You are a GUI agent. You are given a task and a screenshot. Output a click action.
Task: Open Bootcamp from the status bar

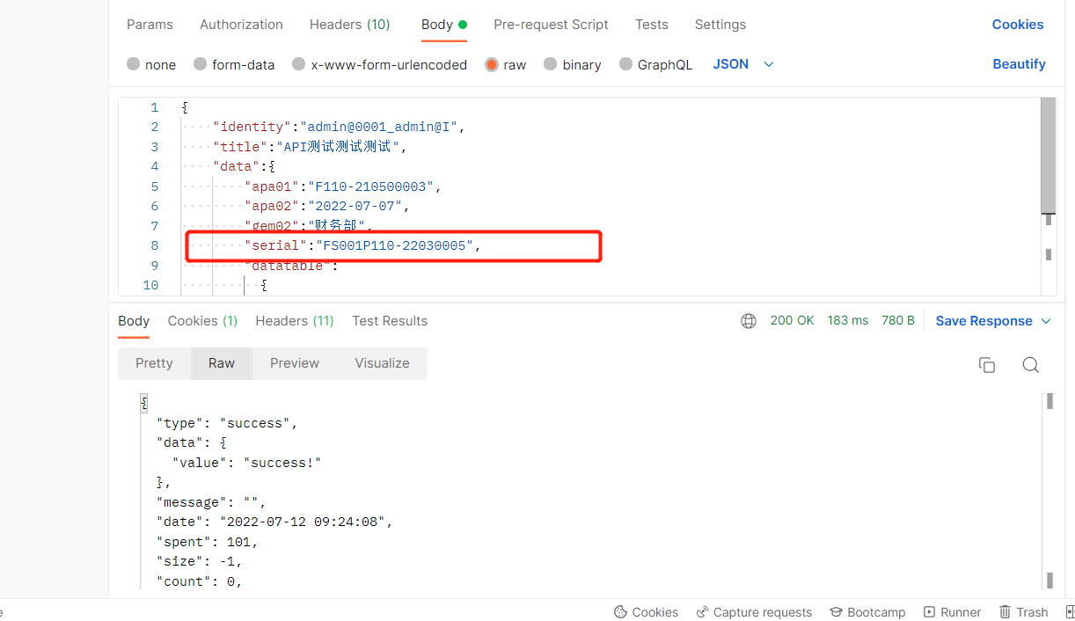tap(867, 612)
